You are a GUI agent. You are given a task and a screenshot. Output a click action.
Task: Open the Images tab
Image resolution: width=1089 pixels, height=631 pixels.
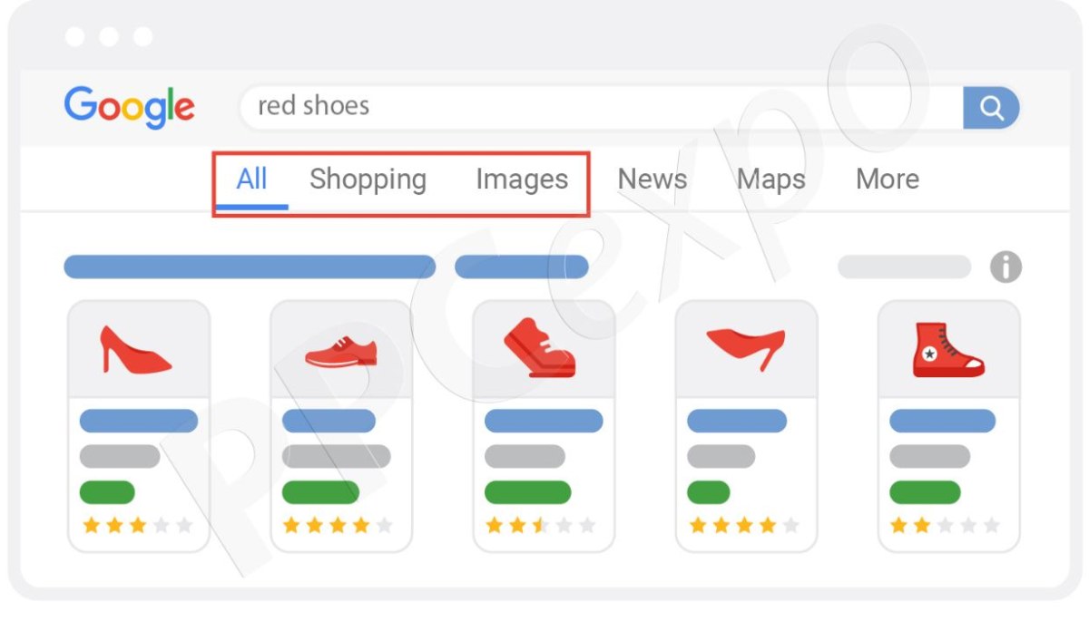click(x=522, y=180)
